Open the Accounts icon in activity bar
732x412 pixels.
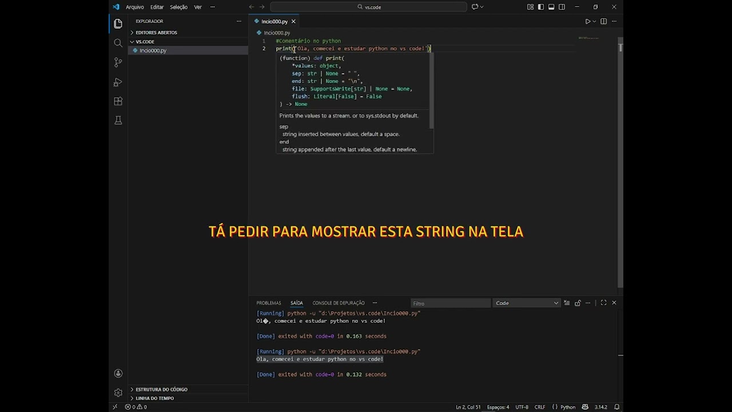coord(118,373)
